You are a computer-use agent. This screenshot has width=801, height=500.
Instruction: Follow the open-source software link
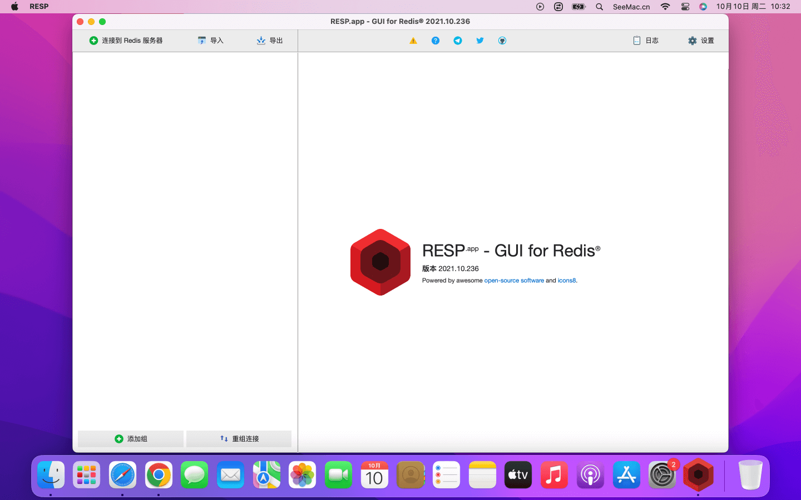(x=514, y=281)
